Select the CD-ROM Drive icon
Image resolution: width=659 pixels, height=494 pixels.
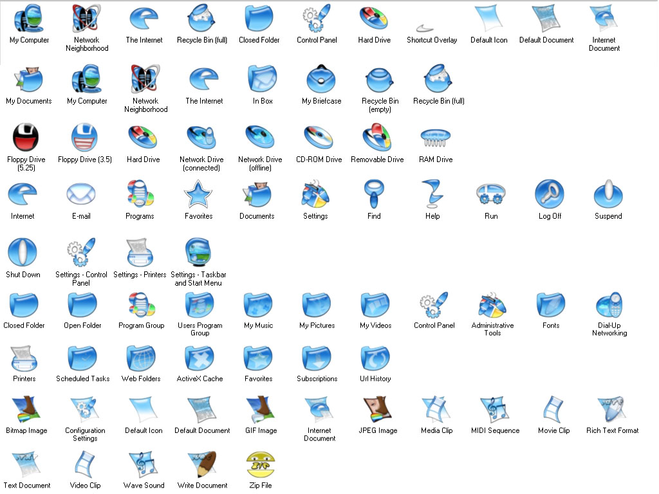[319, 137]
